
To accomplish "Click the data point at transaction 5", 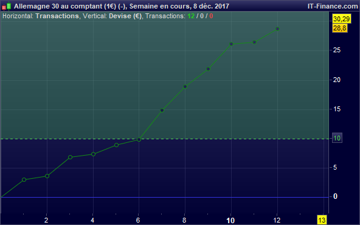I will [x=116, y=145].
